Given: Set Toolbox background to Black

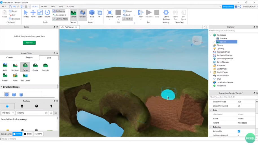Looking at the screenshot, I should 28,134.
